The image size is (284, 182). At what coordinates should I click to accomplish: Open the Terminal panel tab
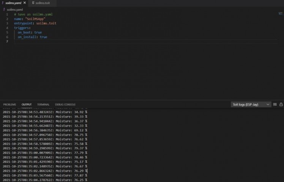click(43, 104)
